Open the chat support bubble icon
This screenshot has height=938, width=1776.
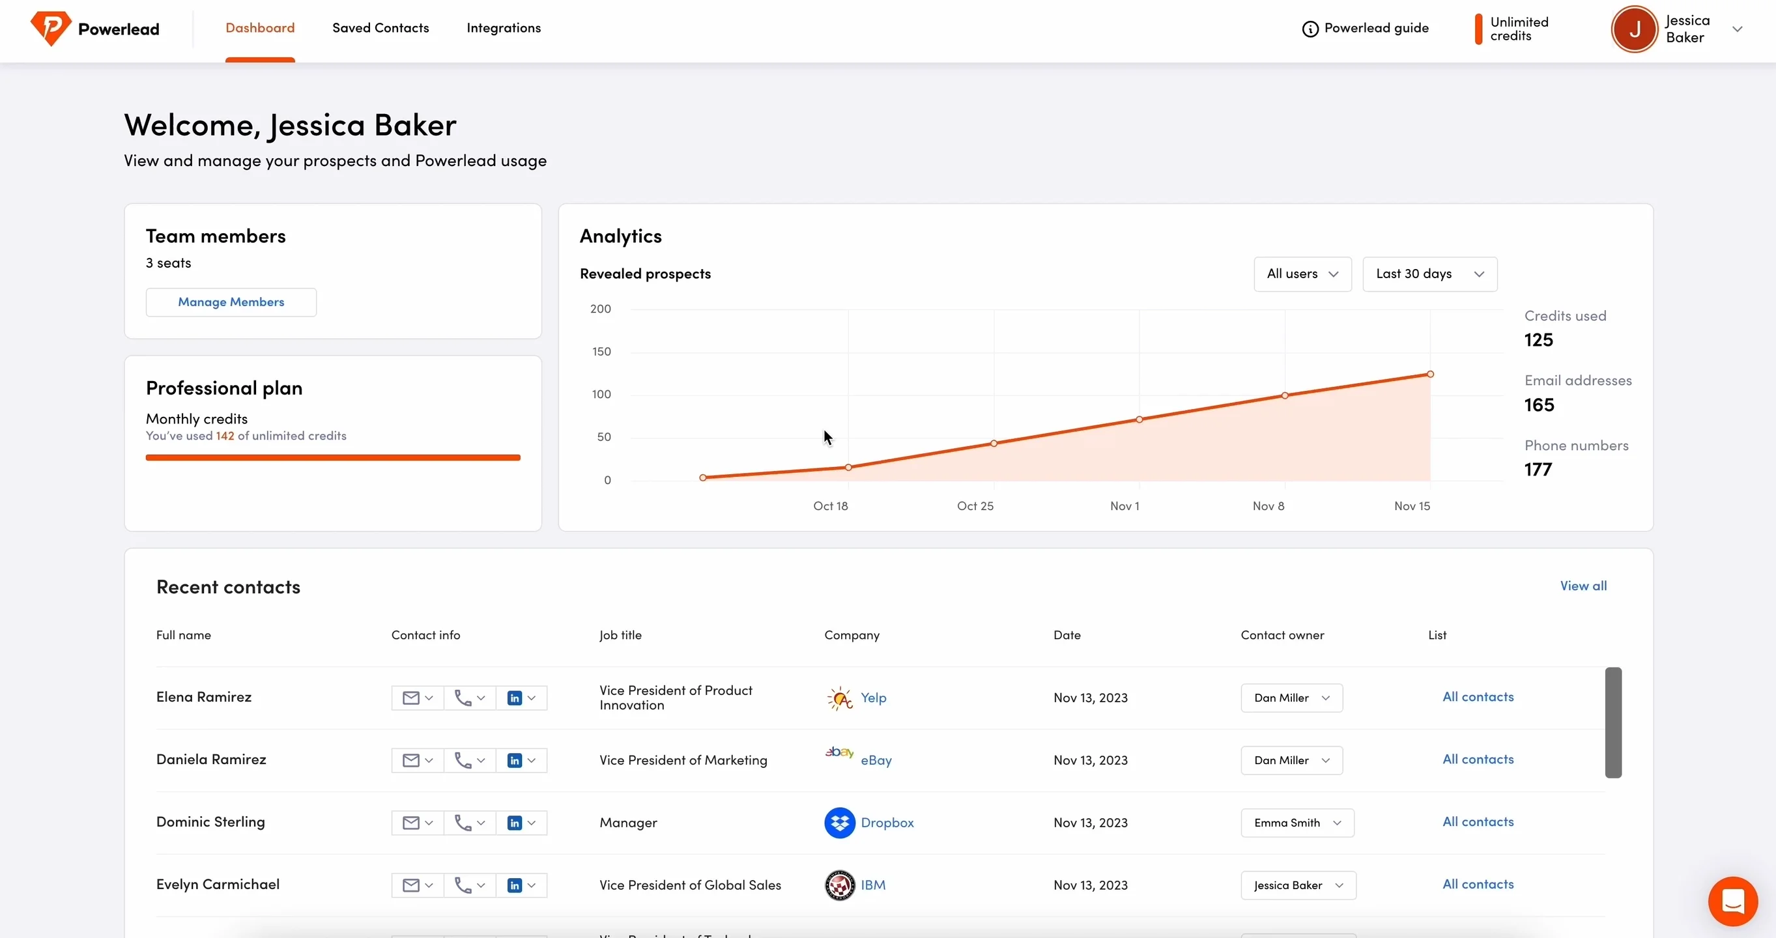click(1732, 901)
